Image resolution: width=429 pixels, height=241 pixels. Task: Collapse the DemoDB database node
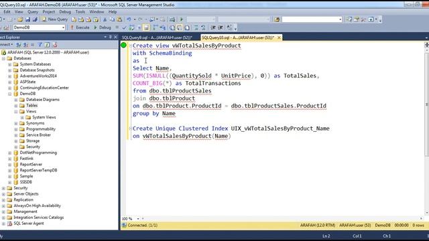pos(9,94)
